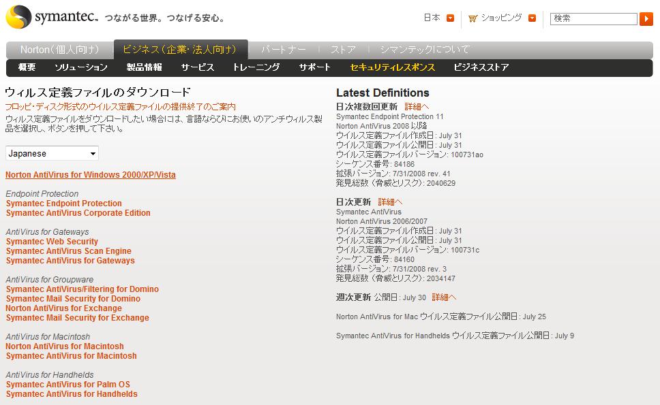660x405 pixels.
Task: Open the ストア tab
Action: click(343, 50)
